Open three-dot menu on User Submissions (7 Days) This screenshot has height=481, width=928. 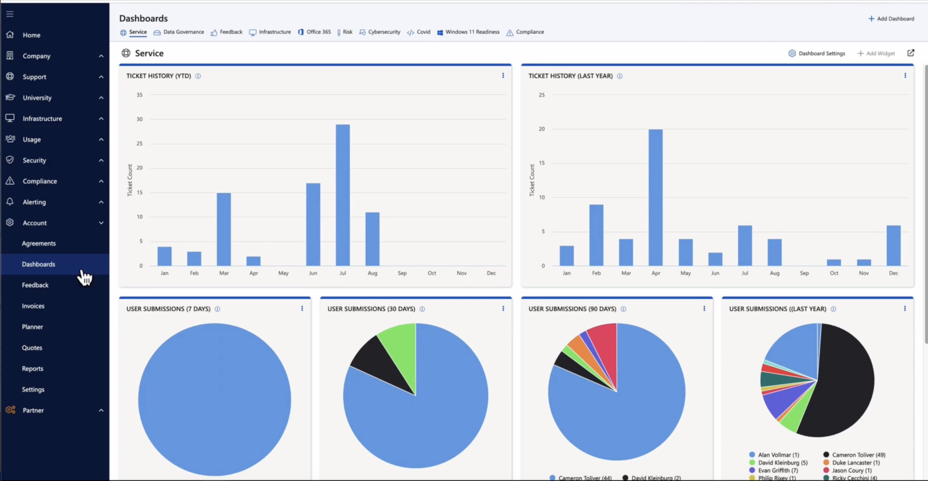[302, 309]
